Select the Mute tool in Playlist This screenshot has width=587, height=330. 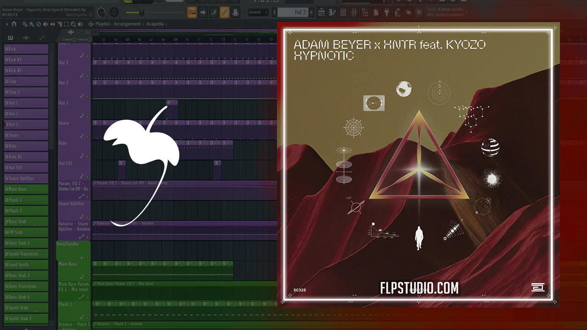point(45,24)
